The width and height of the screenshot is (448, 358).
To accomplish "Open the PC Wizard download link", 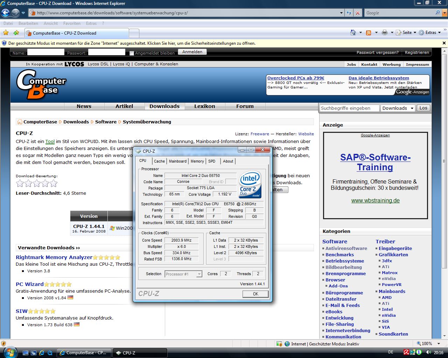I will [x=30, y=284].
